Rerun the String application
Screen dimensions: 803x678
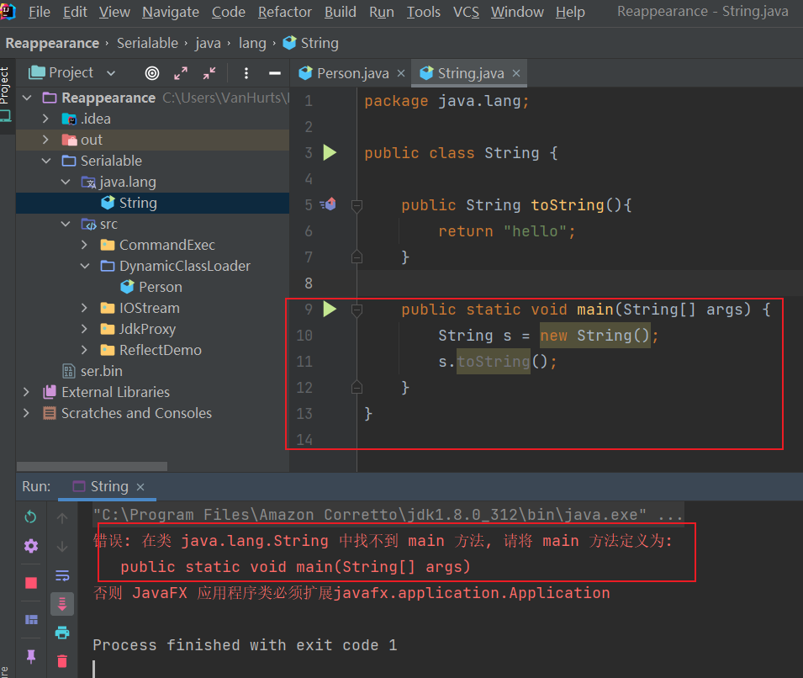30,516
